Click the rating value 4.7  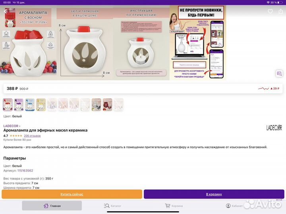click(x=6, y=136)
